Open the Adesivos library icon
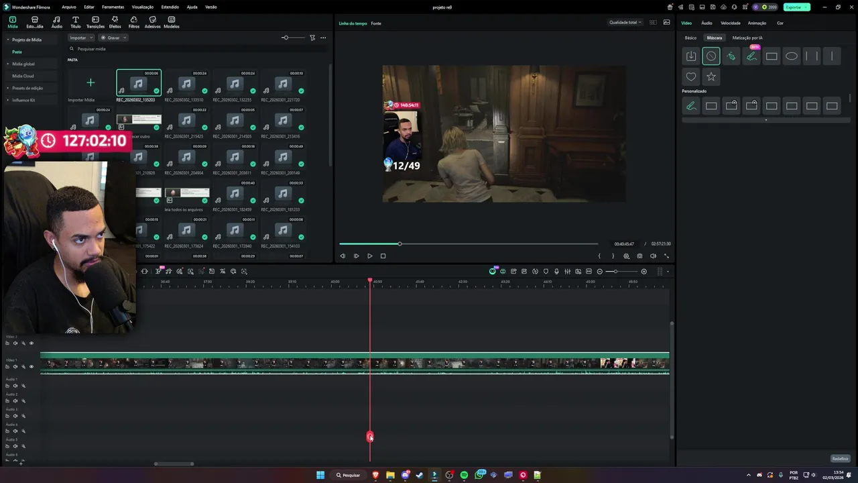858x483 pixels. tap(152, 22)
